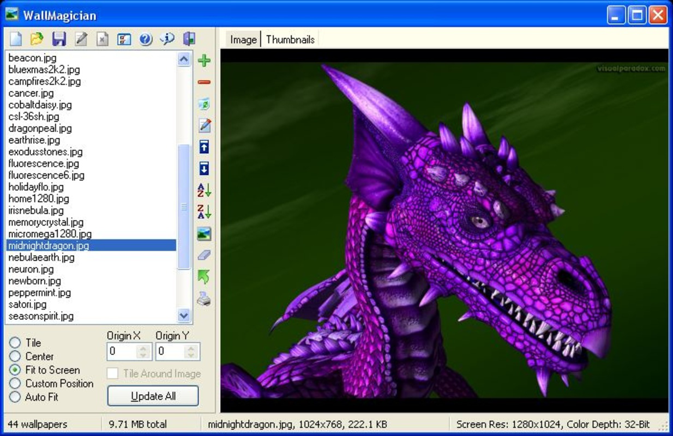Sort list Z to A descending
The height and width of the screenshot is (436, 673).
click(204, 211)
